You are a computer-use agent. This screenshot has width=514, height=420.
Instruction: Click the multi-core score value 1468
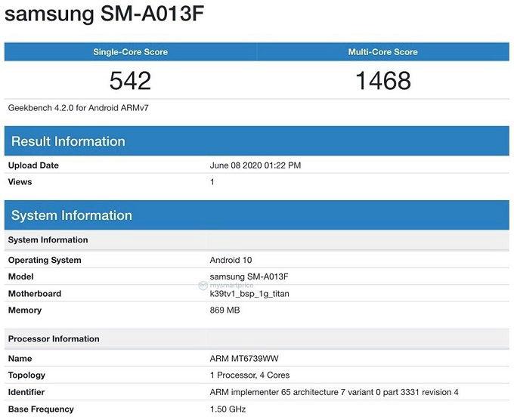pos(383,81)
